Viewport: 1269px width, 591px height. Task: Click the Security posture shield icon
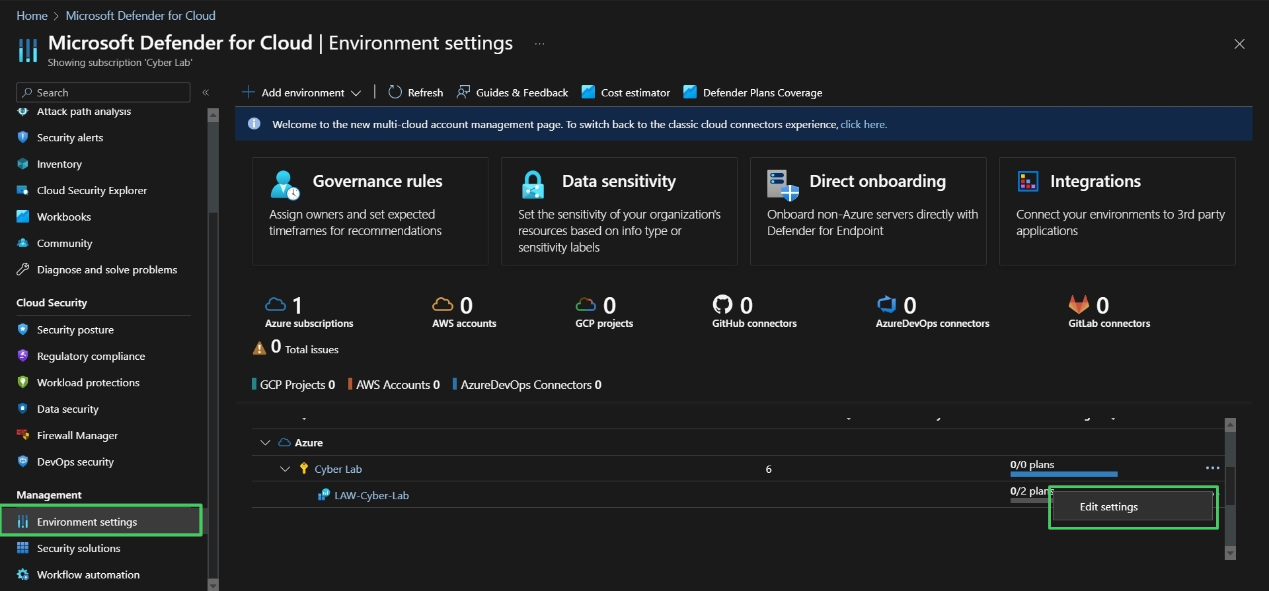pyautogui.click(x=23, y=330)
